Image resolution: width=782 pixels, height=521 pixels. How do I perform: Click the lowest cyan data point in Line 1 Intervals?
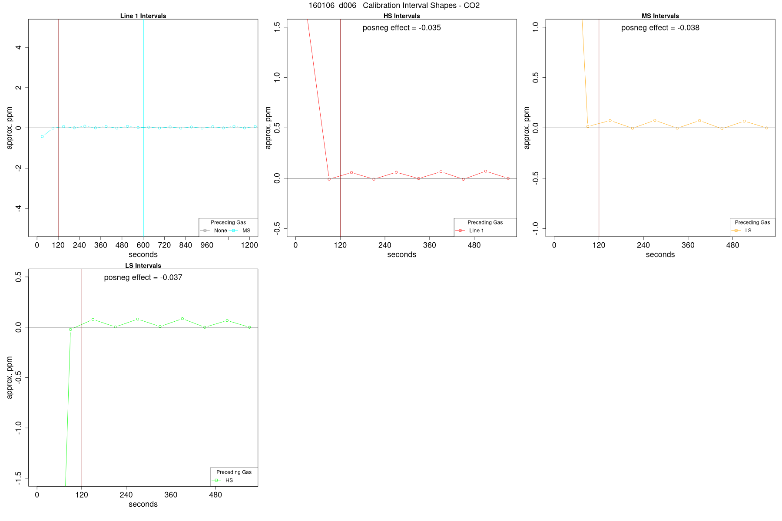click(x=42, y=137)
